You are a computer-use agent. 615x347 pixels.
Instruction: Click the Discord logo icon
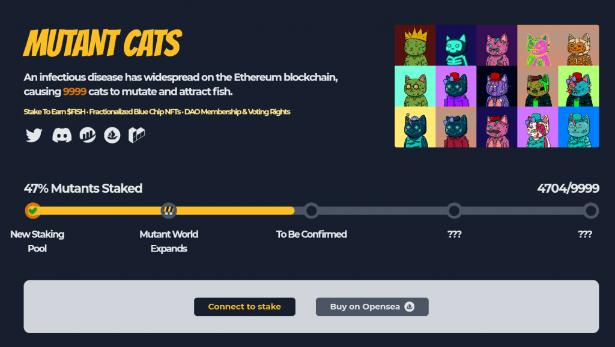pos(62,135)
